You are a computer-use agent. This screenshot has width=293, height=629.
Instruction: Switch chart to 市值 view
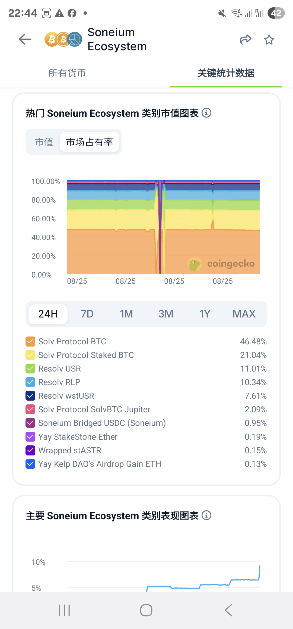click(44, 142)
